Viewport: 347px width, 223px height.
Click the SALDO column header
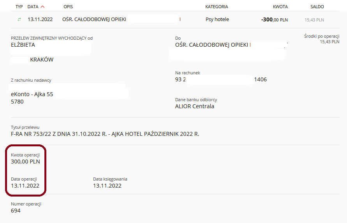[317, 7]
